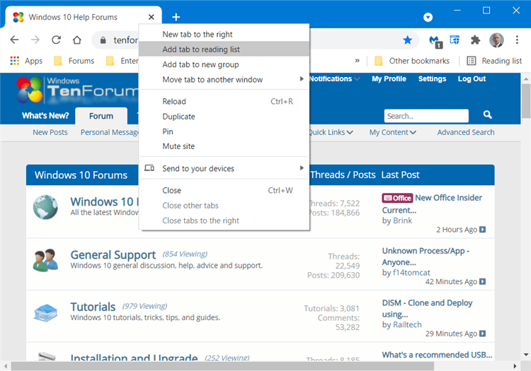Go to last post arrow for Unknown Process/App

pyautogui.click(x=483, y=281)
